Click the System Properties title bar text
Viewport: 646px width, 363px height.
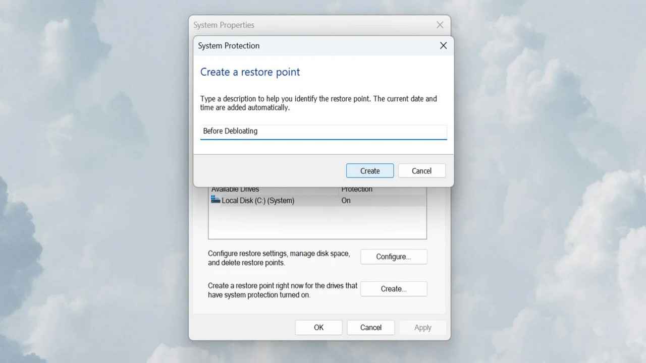point(224,25)
